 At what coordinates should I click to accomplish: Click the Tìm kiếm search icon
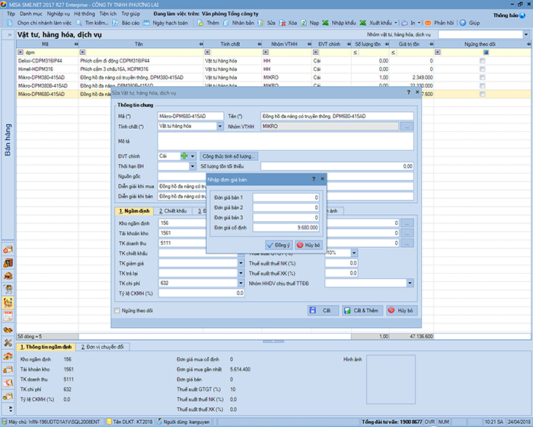[79, 23]
